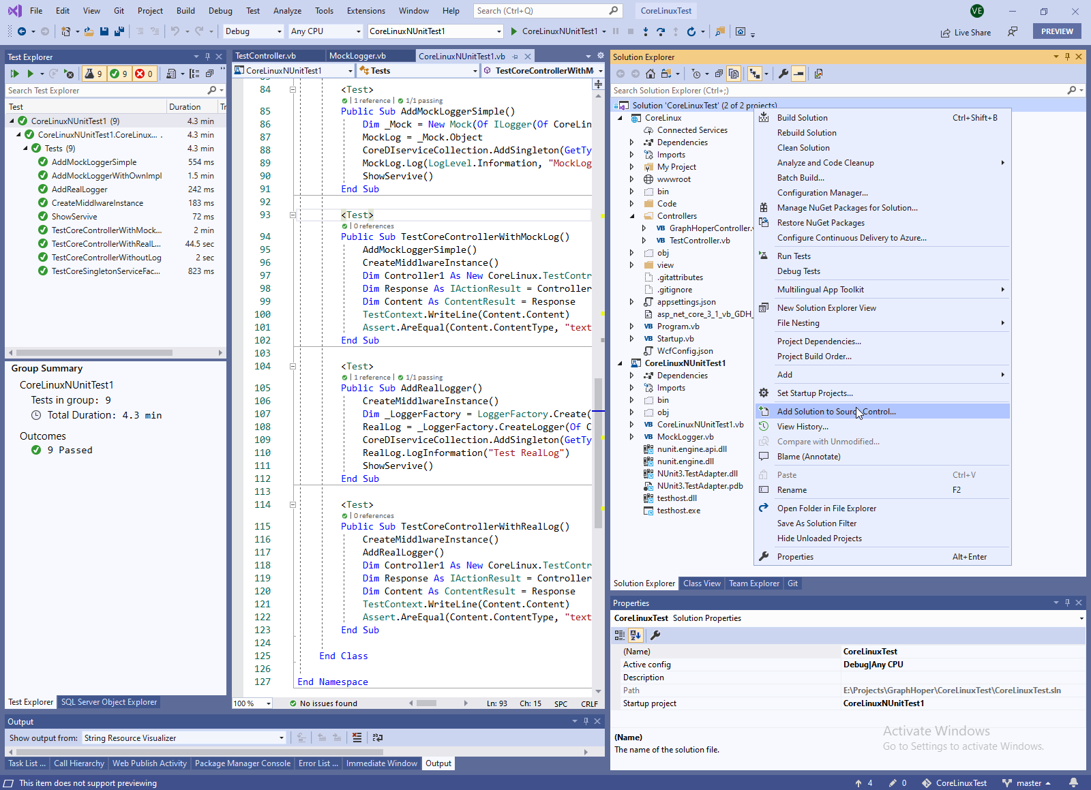Click the master branch in status bar
Screen dimensions: 1091x790
(1028, 783)
